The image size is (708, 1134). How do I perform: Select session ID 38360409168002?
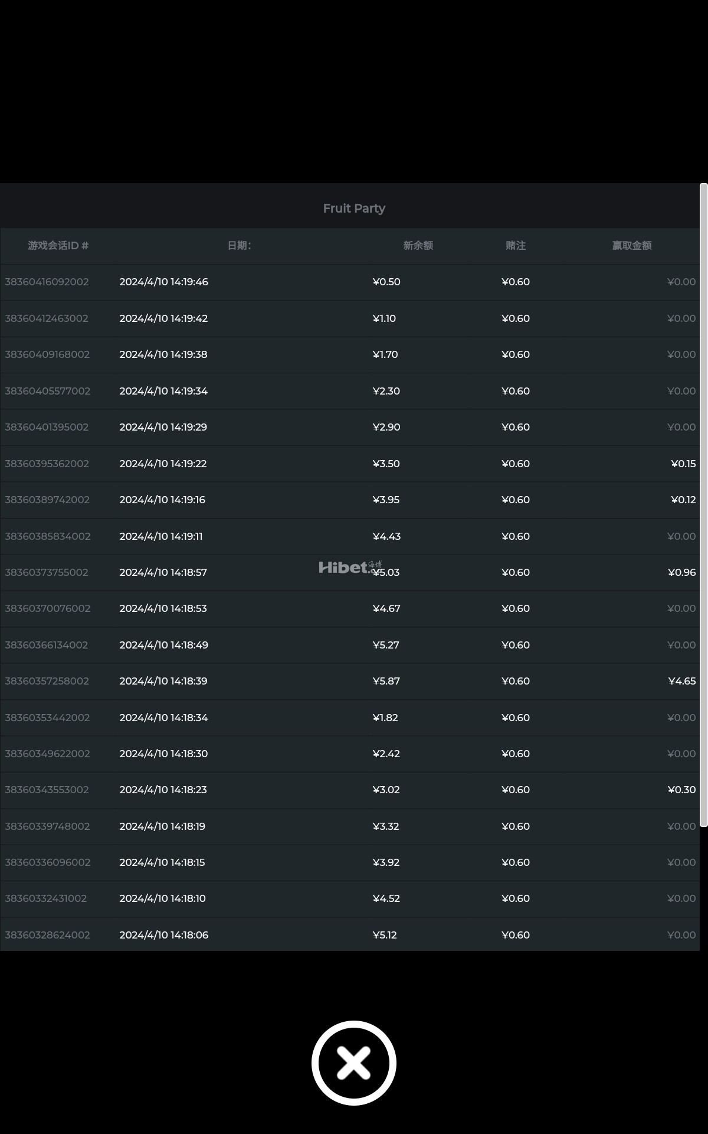point(47,354)
